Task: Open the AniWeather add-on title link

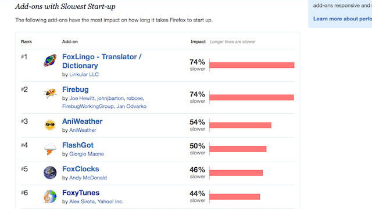Action: point(83,121)
